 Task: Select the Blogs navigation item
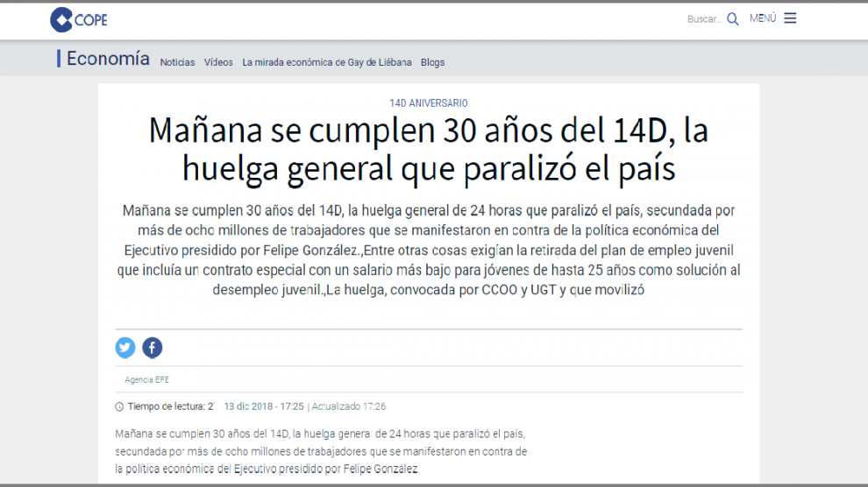click(x=432, y=62)
